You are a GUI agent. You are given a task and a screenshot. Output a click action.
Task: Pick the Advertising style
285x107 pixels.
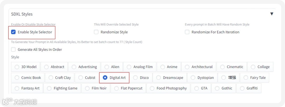pyautogui.click(x=74, y=67)
